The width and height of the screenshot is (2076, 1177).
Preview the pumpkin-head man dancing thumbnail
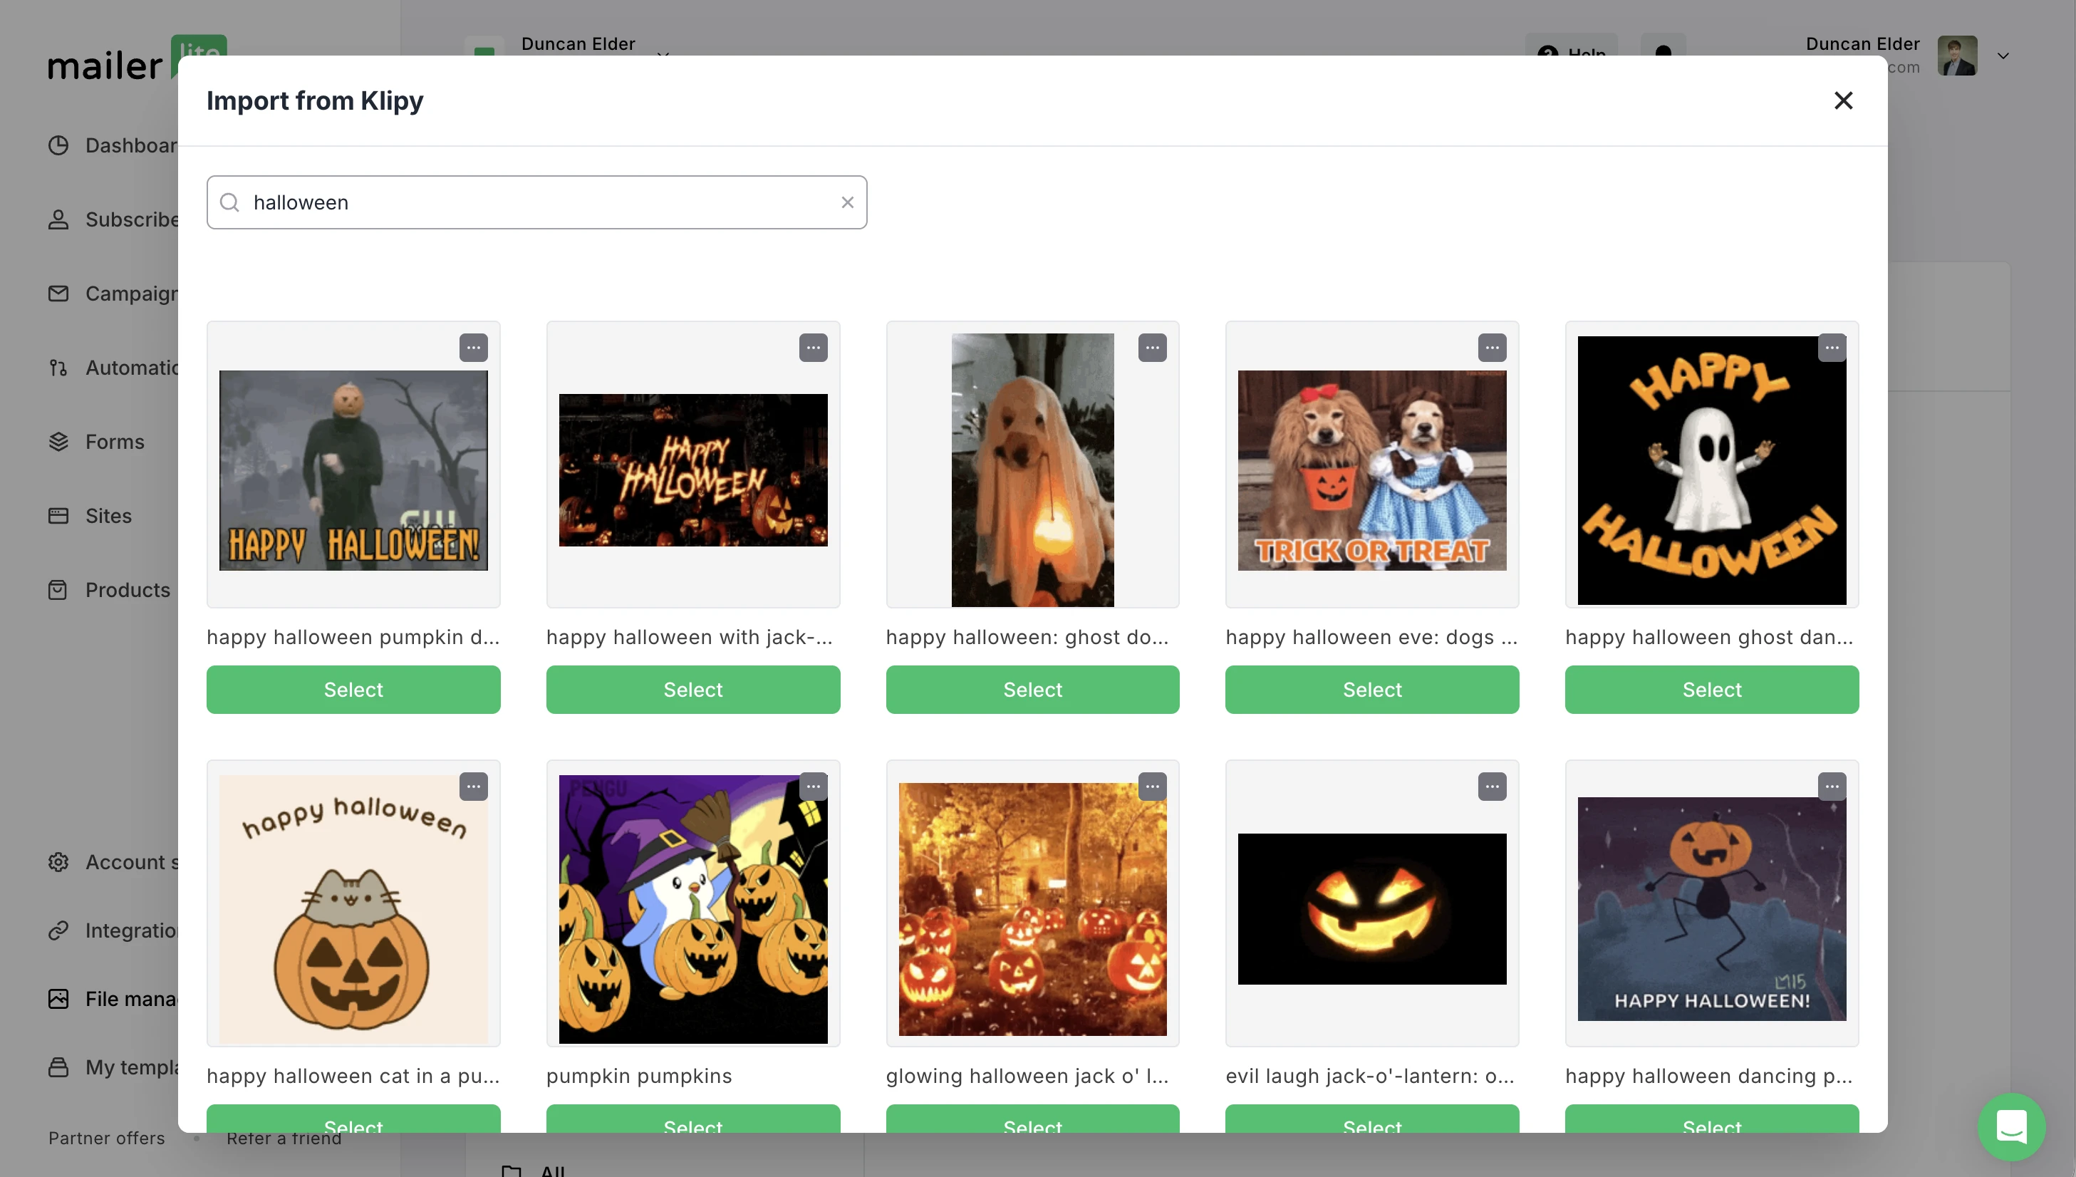(x=353, y=470)
